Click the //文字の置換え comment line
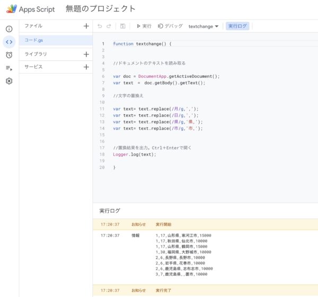Image resolution: width=318 pixels, height=297 pixels. point(128,96)
